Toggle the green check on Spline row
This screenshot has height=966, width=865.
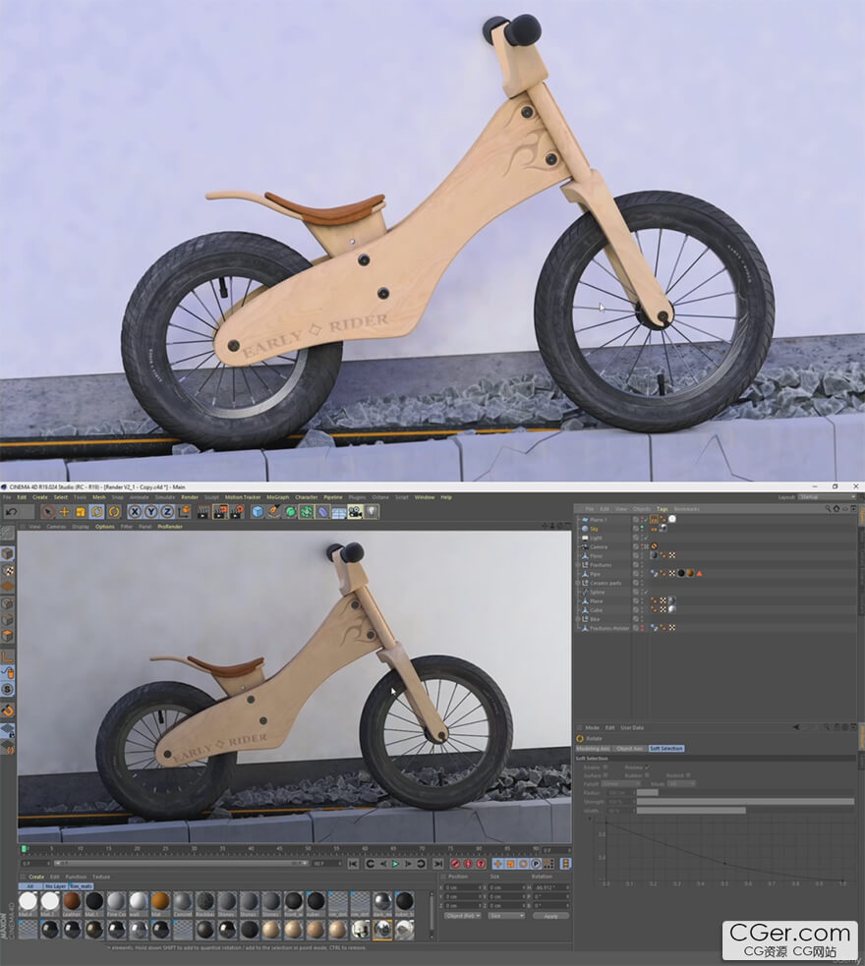click(646, 592)
